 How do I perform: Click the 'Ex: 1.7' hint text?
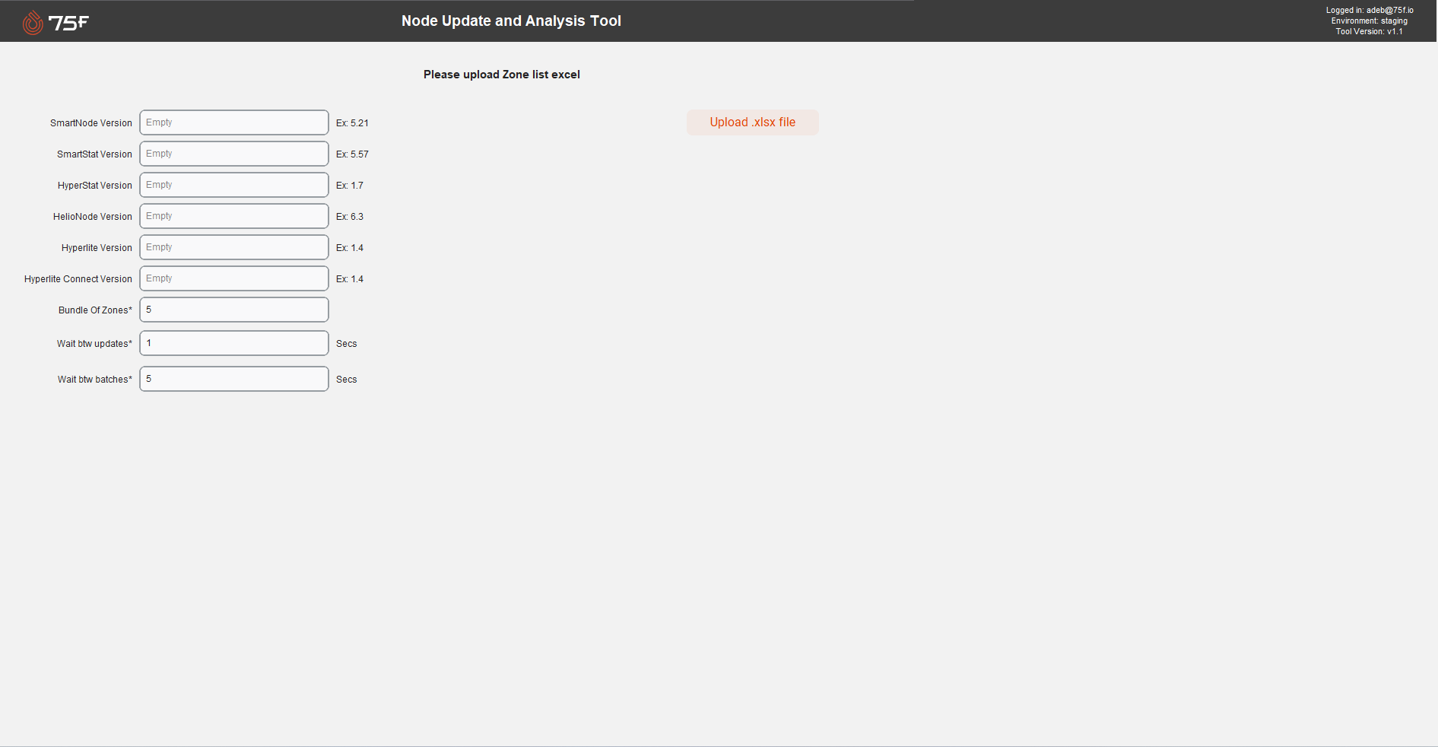coord(350,186)
